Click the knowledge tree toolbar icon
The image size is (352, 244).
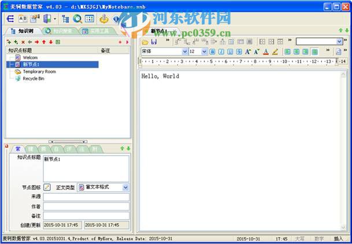65,19
